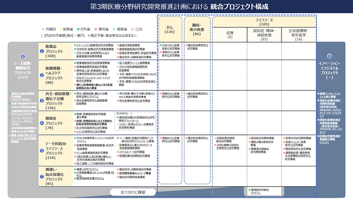Click the circled number 3 beside 再生・細胞医療・遺伝子治療
Viewport: 353px width, 199px height.
[41, 101]
